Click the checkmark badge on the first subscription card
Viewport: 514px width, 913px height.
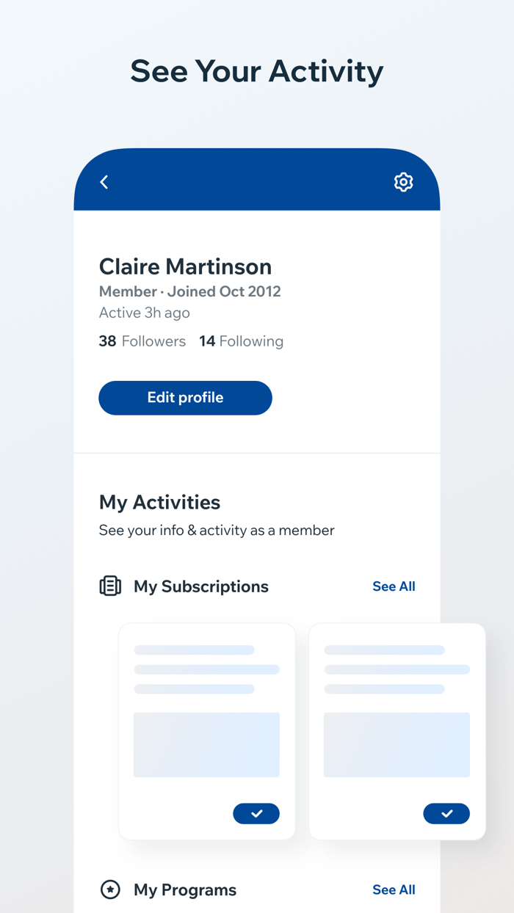tap(256, 813)
